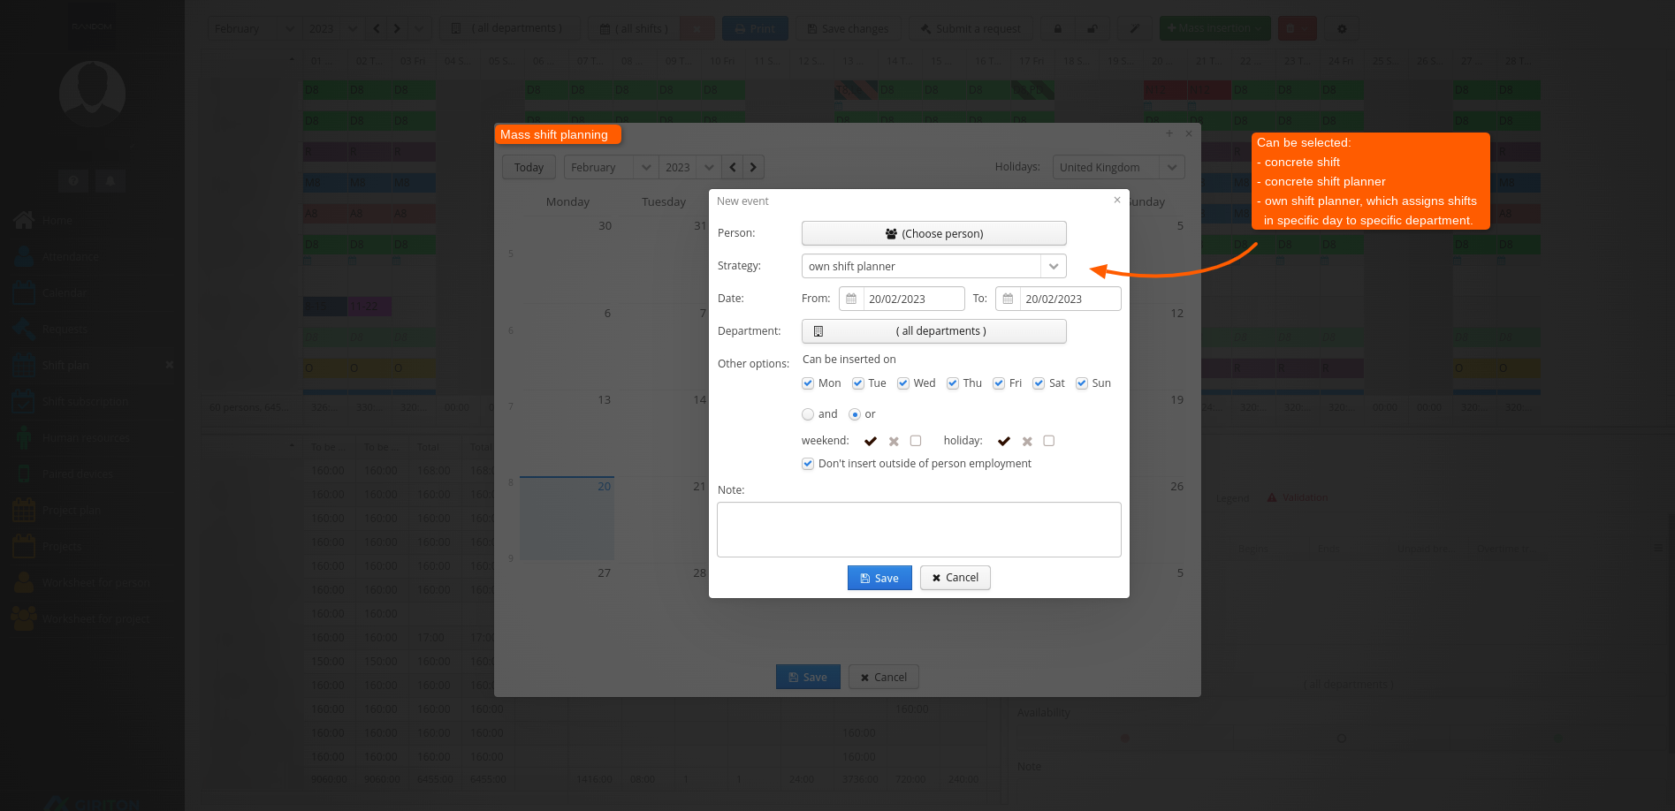
Task: Click Today in Mass shift planning
Action: pyautogui.click(x=529, y=167)
